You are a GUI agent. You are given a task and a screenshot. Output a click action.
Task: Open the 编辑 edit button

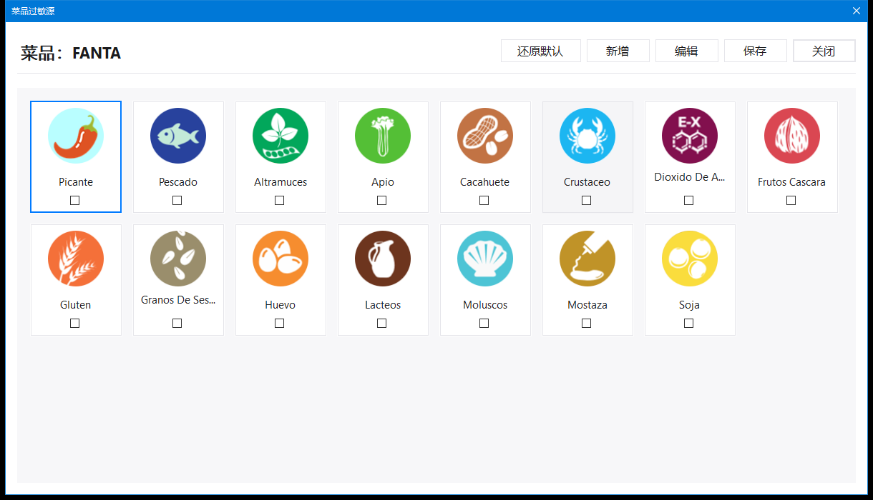point(687,51)
